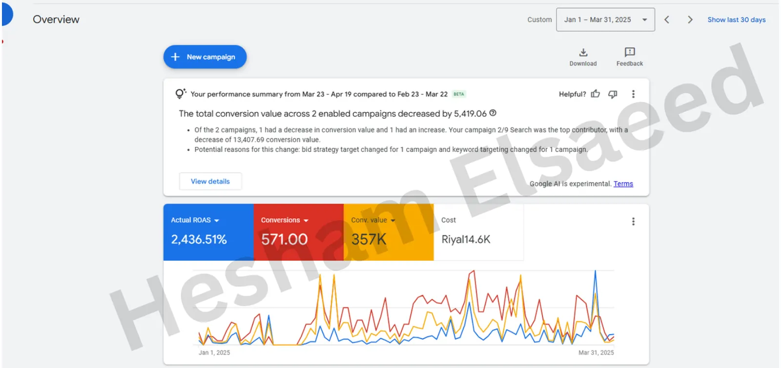Click 'Google AI is experimental' text
Viewport: 781px width, 368px height.
tap(570, 184)
